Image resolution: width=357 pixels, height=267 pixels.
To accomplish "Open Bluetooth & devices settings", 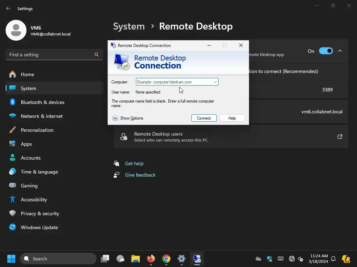I will 54,102.
